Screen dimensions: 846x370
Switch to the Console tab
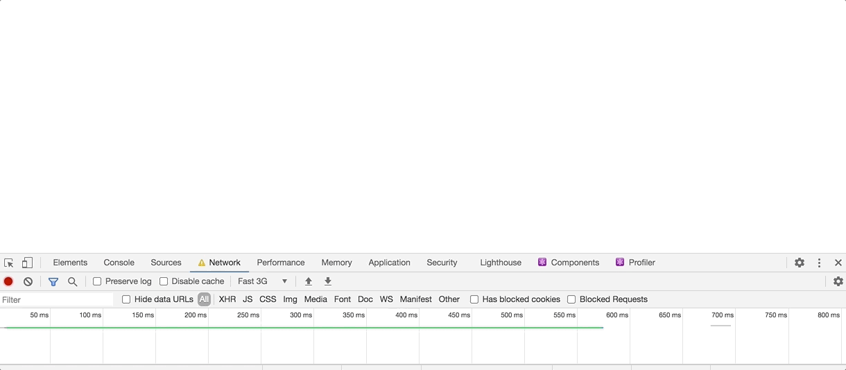(x=119, y=263)
